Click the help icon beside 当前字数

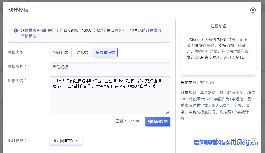212,83
